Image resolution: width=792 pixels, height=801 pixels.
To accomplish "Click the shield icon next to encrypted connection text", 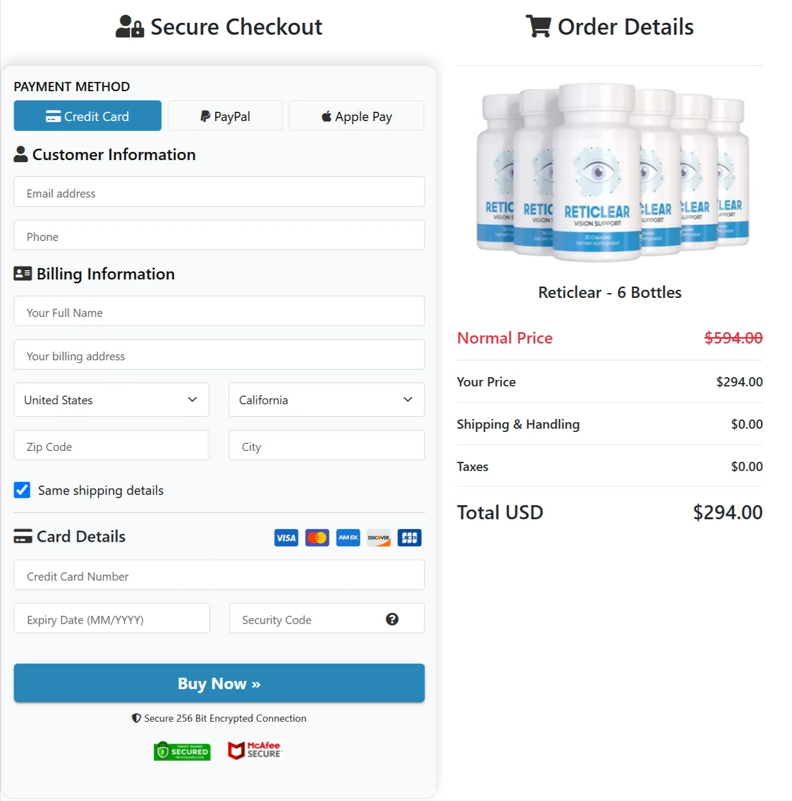I will 136,718.
